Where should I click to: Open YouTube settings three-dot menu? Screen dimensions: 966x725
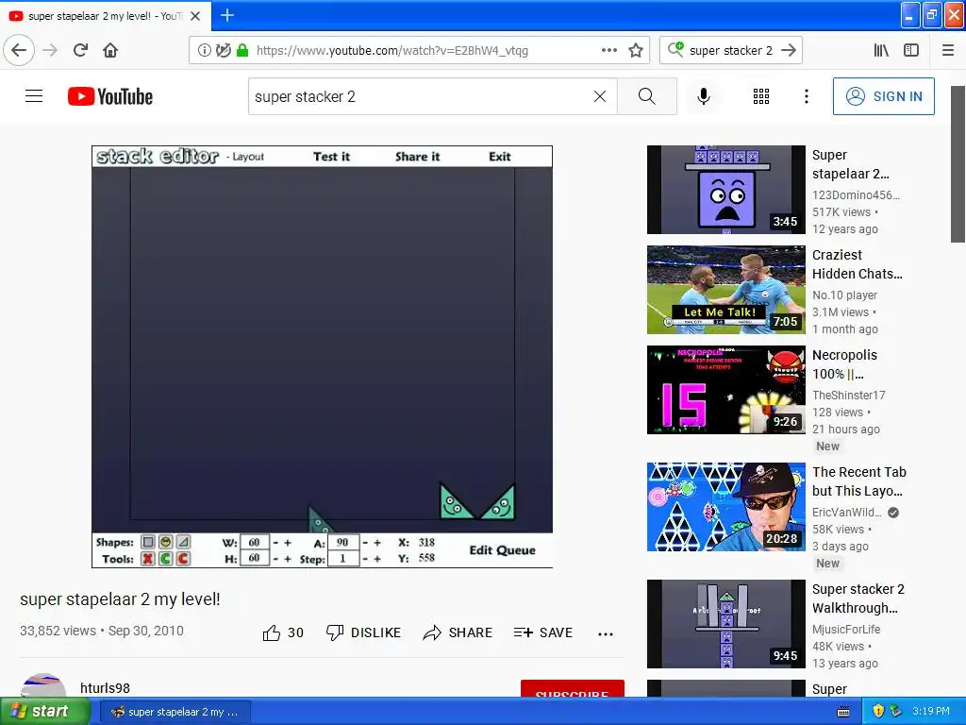click(x=807, y=96)
